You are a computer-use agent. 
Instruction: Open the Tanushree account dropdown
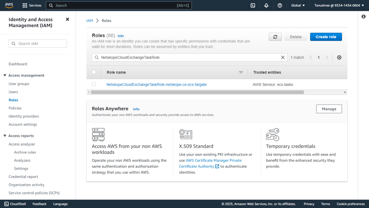tap(339, 5)
